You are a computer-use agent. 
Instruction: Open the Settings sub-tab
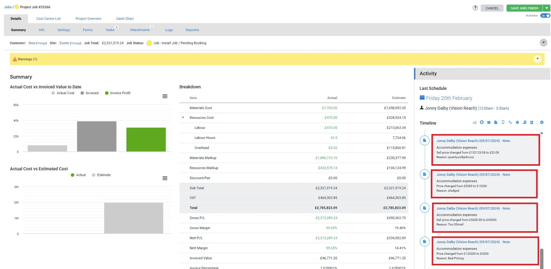point(64,30)
